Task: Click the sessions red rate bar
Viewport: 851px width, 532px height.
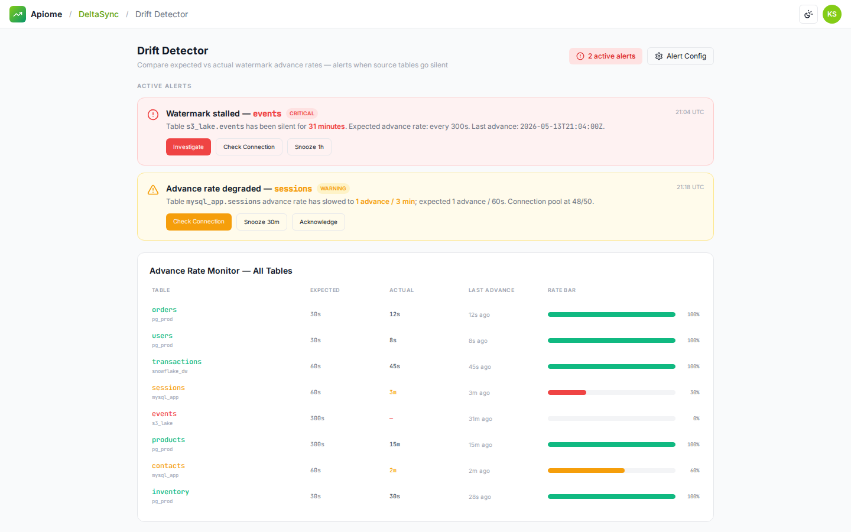Action: [x=567, y=392]
